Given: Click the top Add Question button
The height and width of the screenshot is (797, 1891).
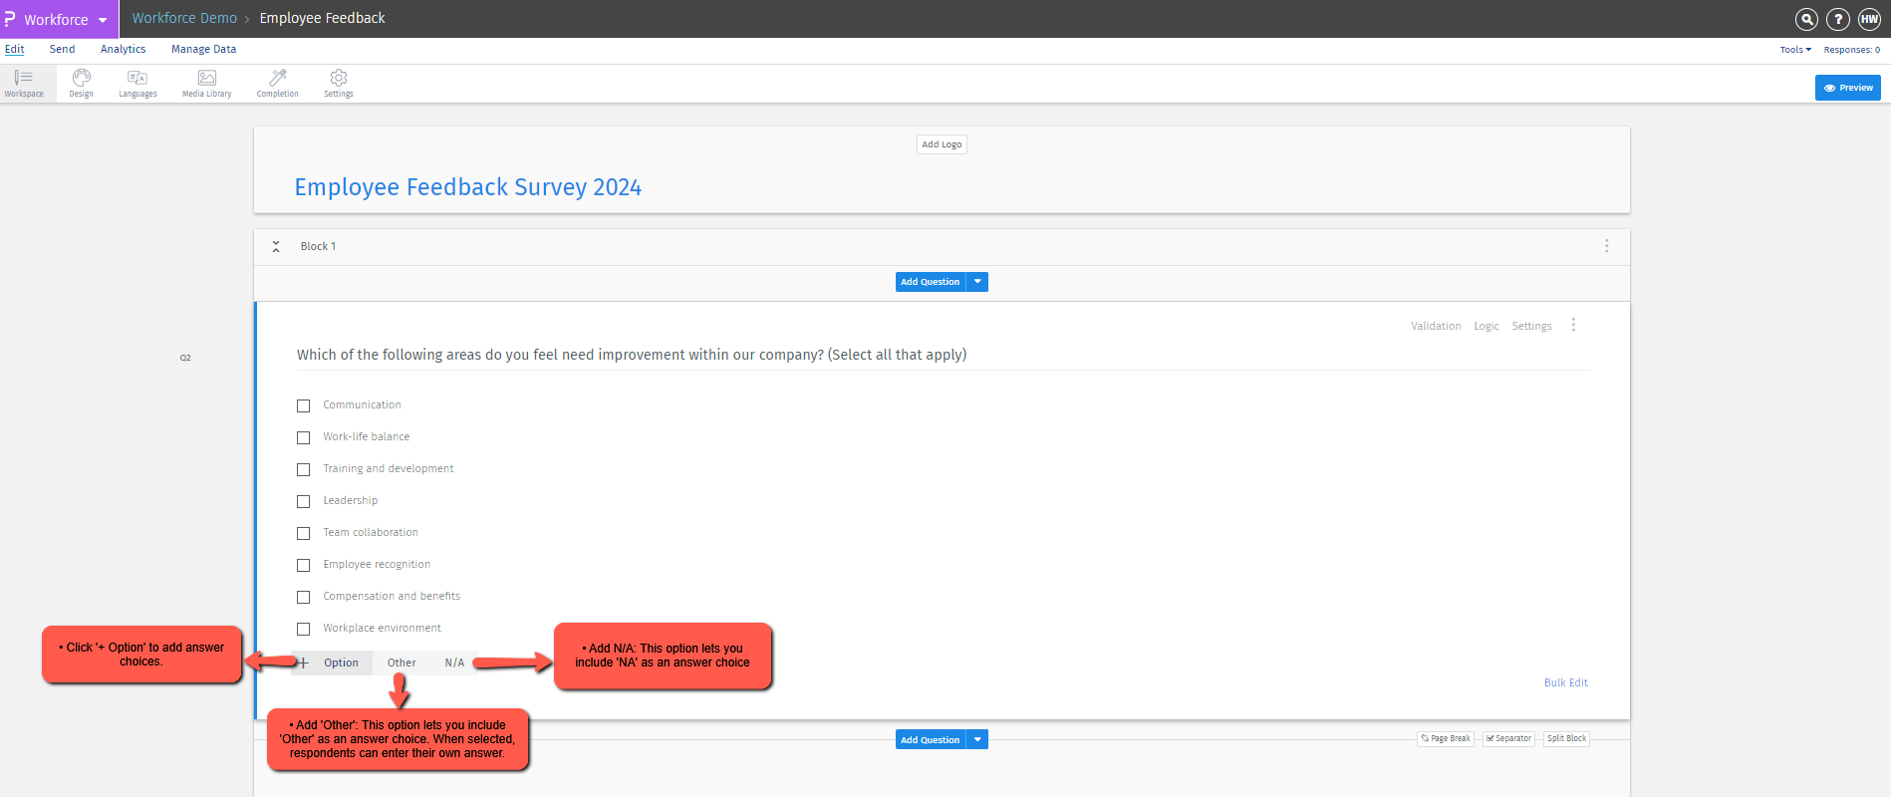Looking at the screenshot, I should pos(931,282).
